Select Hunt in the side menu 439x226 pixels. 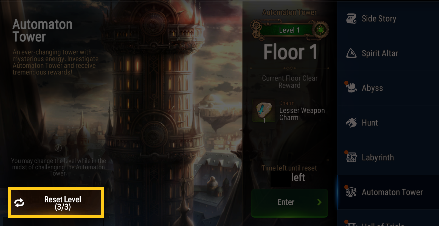(388, 123)
